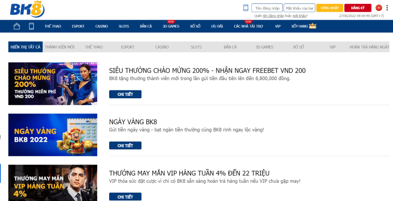Open VIP in main navigation

click(x=278, y=26)
